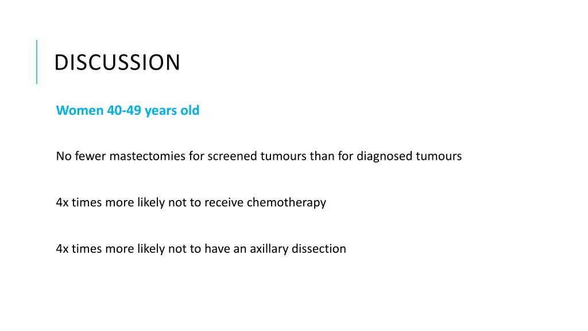The height and width of the screenshot is (331, 588).
Task: Click the word 'mastectomies' in first statement
Action: (148, 156)
